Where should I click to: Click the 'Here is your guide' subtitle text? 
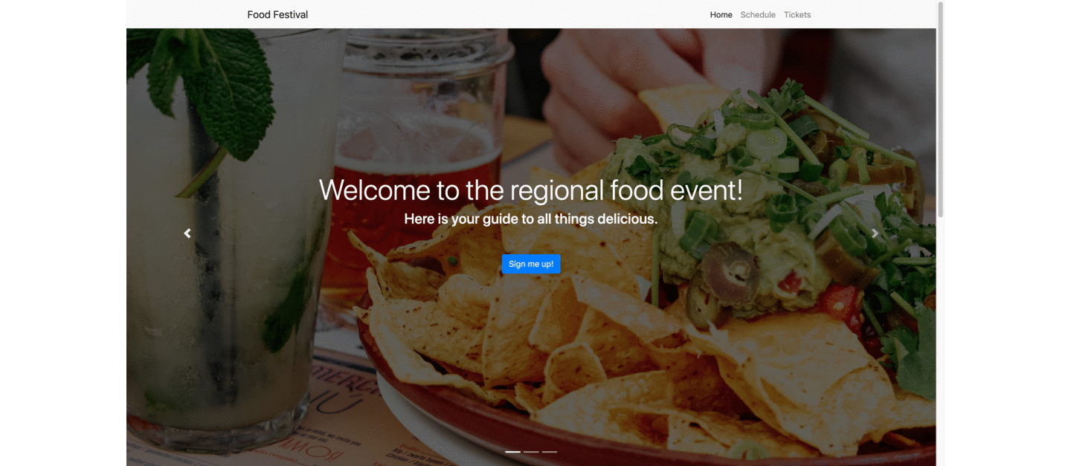click(531, 219)
